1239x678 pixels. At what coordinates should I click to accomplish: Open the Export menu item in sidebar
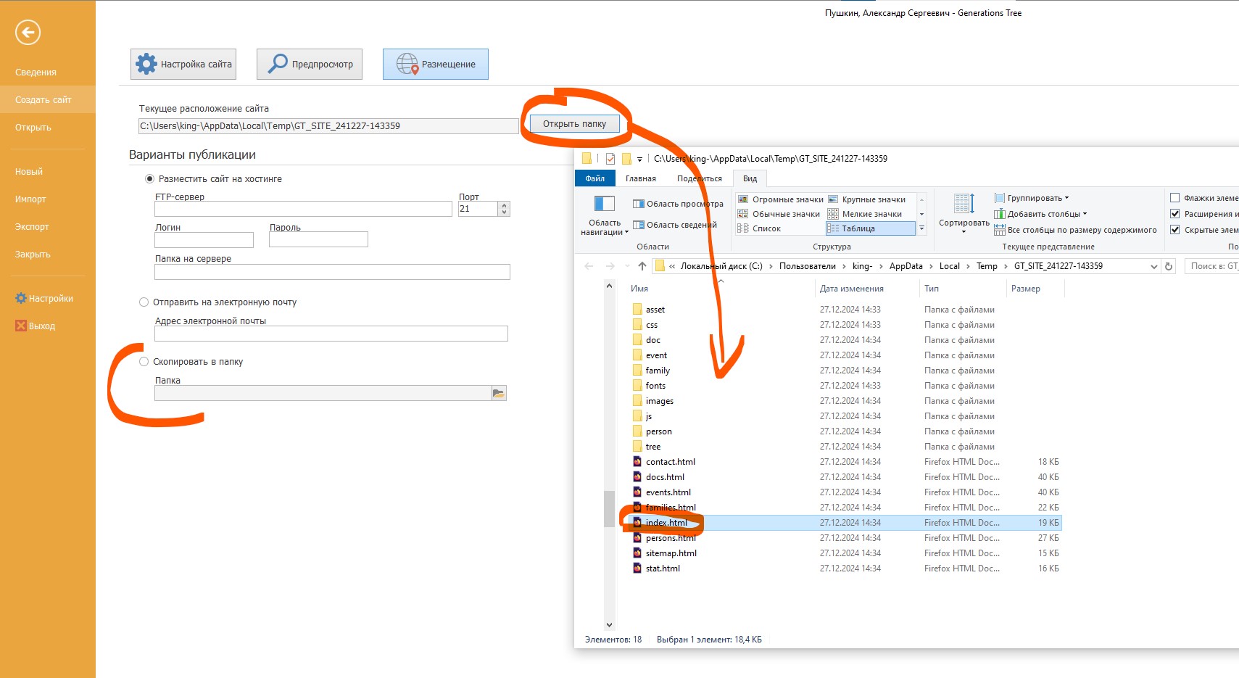[32, 227]
